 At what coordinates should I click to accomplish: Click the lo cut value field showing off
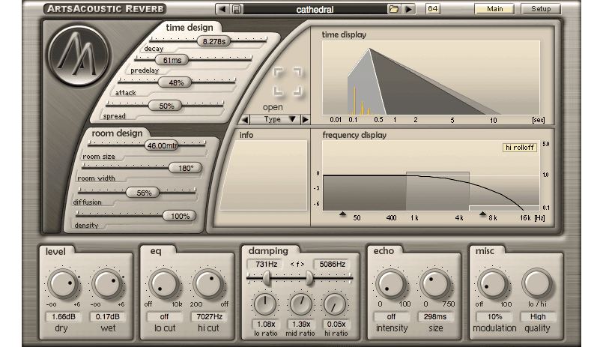click(164, 316)
